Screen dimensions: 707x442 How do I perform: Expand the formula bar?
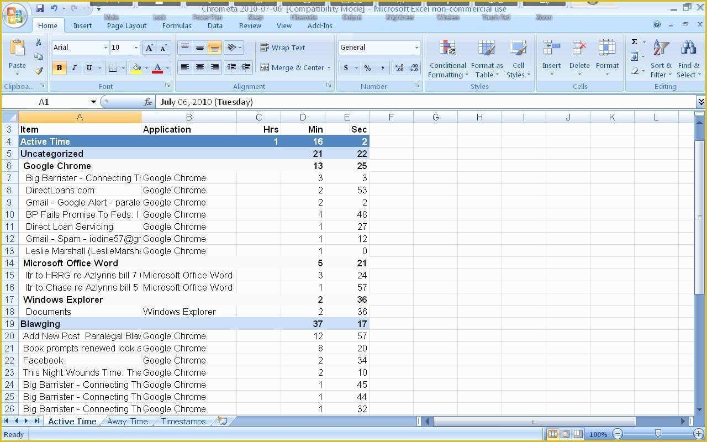[700, 102]
